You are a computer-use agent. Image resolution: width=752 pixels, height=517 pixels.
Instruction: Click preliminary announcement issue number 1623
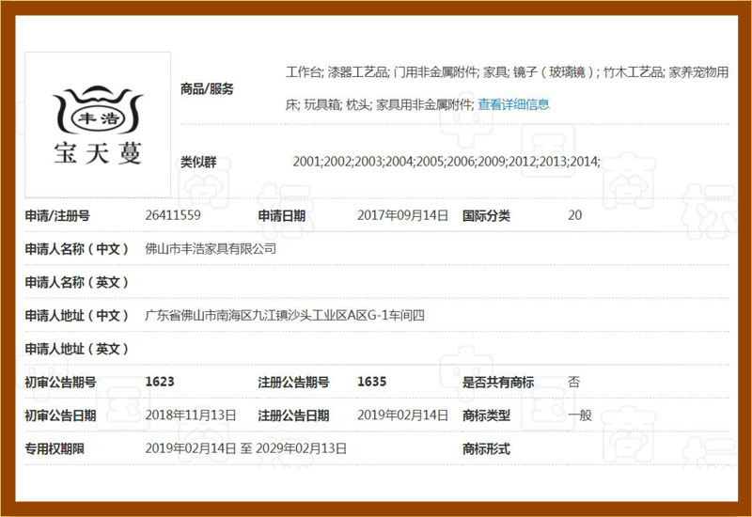point(160,382)
